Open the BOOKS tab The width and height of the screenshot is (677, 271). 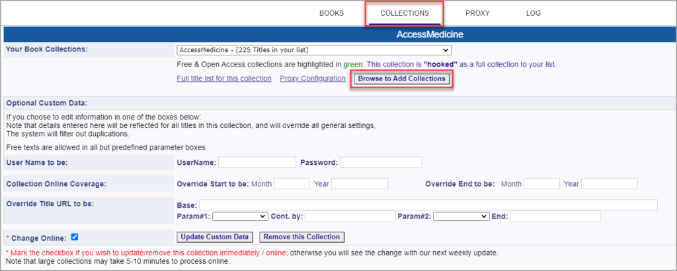tap(331, 13)
